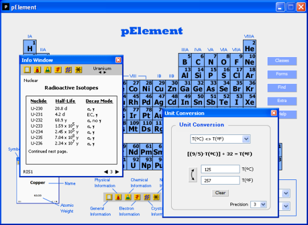Screen dimensions: 308x225
Task: Select the Copper (Cu) element cell
Action: [159, 87]
